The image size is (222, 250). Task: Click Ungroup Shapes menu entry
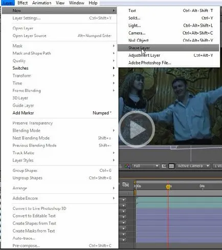(x=59, y=178)
